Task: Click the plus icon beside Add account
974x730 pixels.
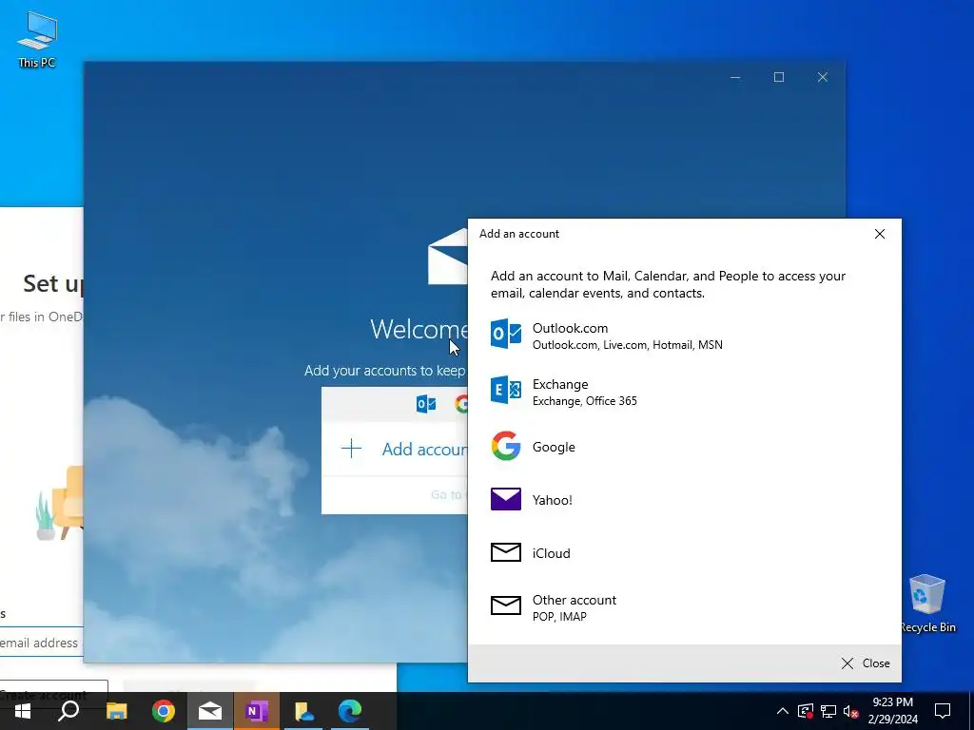Action: [x=352, y=449]
